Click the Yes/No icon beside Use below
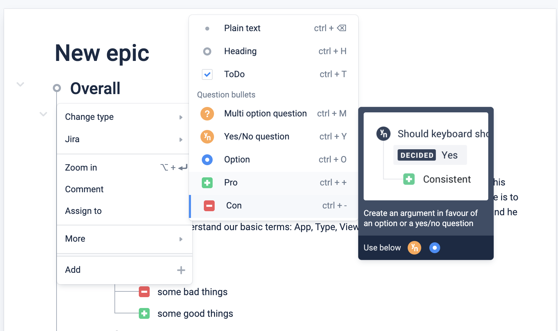558x331 pixels. pos(414,248)
